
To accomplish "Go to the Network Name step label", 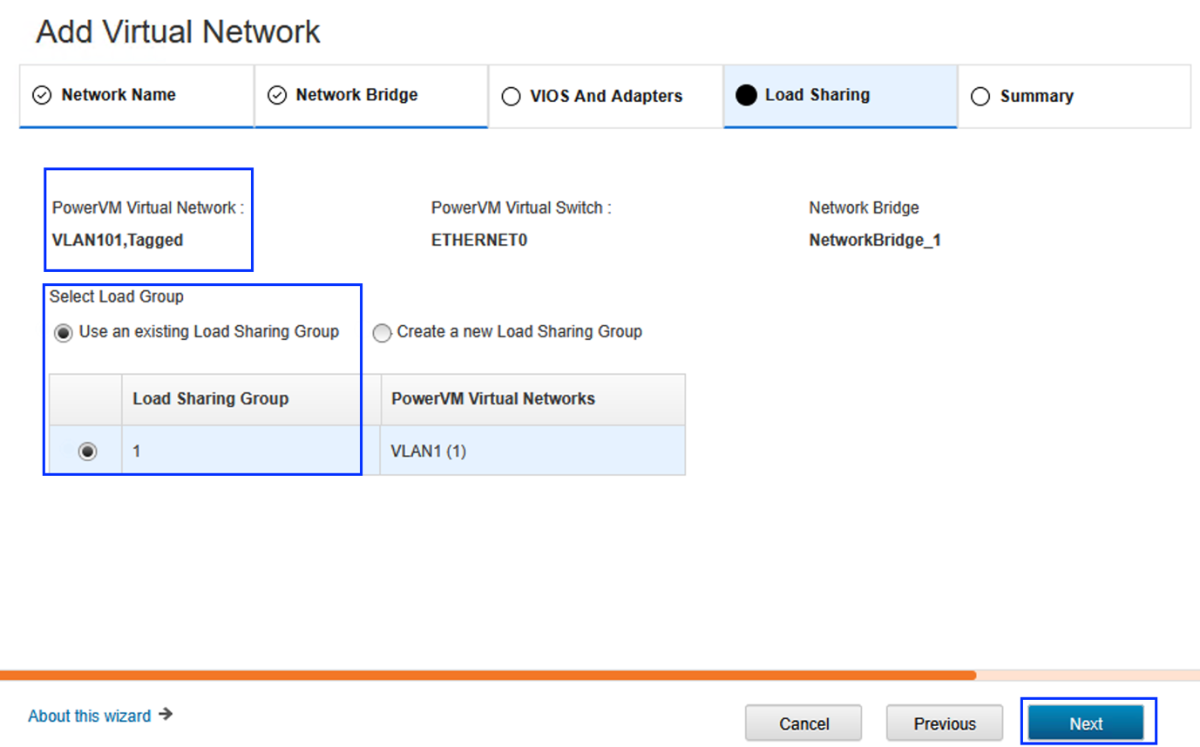I will (x=119, y=95).
